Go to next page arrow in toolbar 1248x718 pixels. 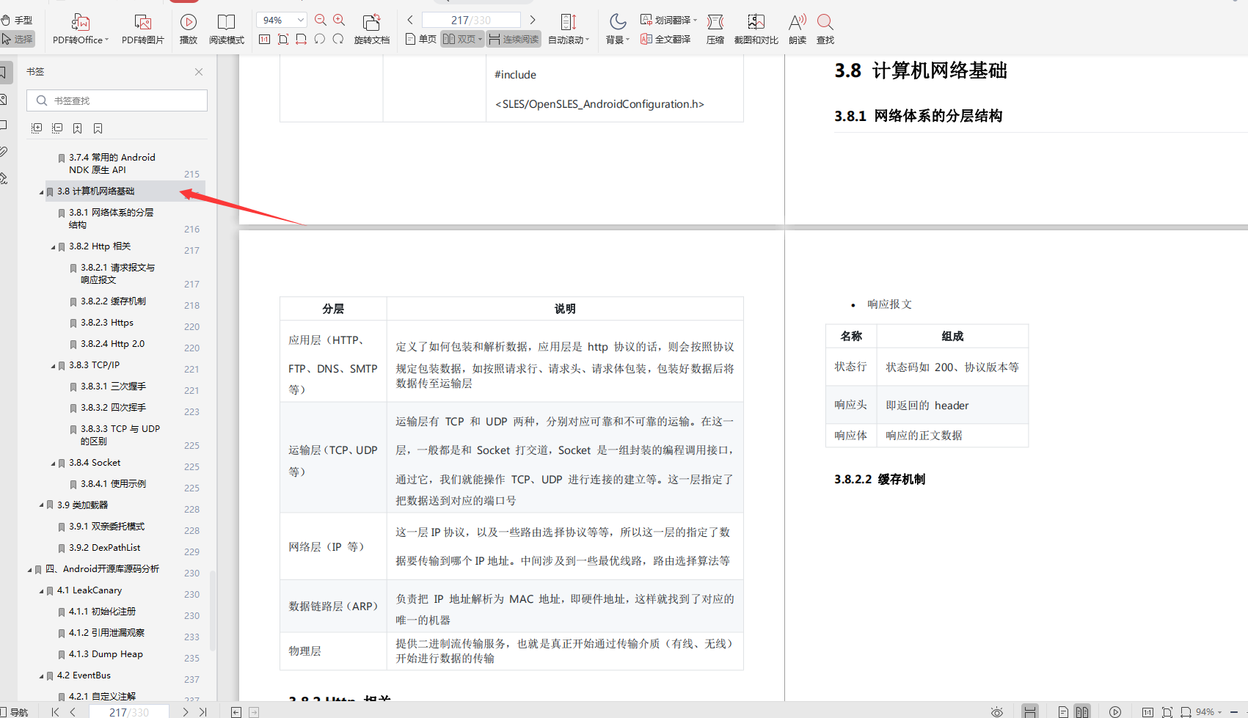533,20
